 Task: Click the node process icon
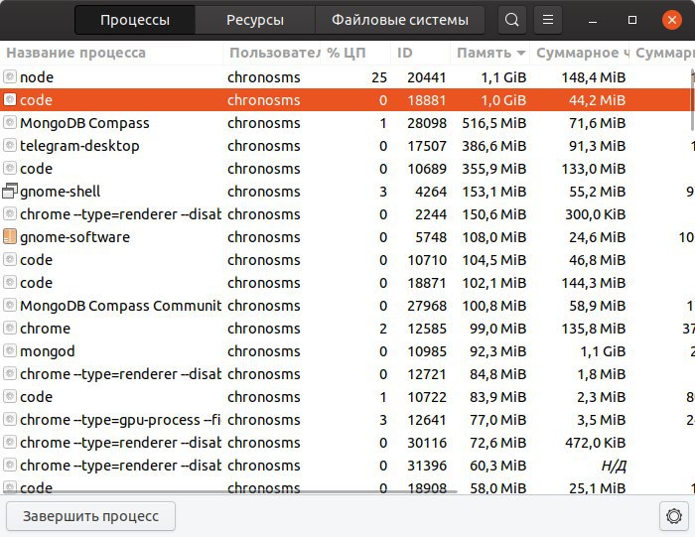click(x=10, y=76)
